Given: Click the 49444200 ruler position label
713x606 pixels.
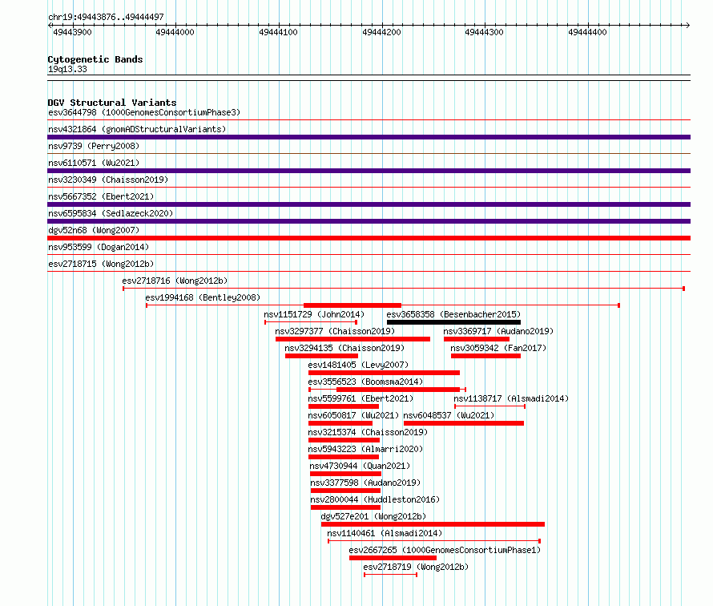Looking at the screenshot, I should (381, 32).
